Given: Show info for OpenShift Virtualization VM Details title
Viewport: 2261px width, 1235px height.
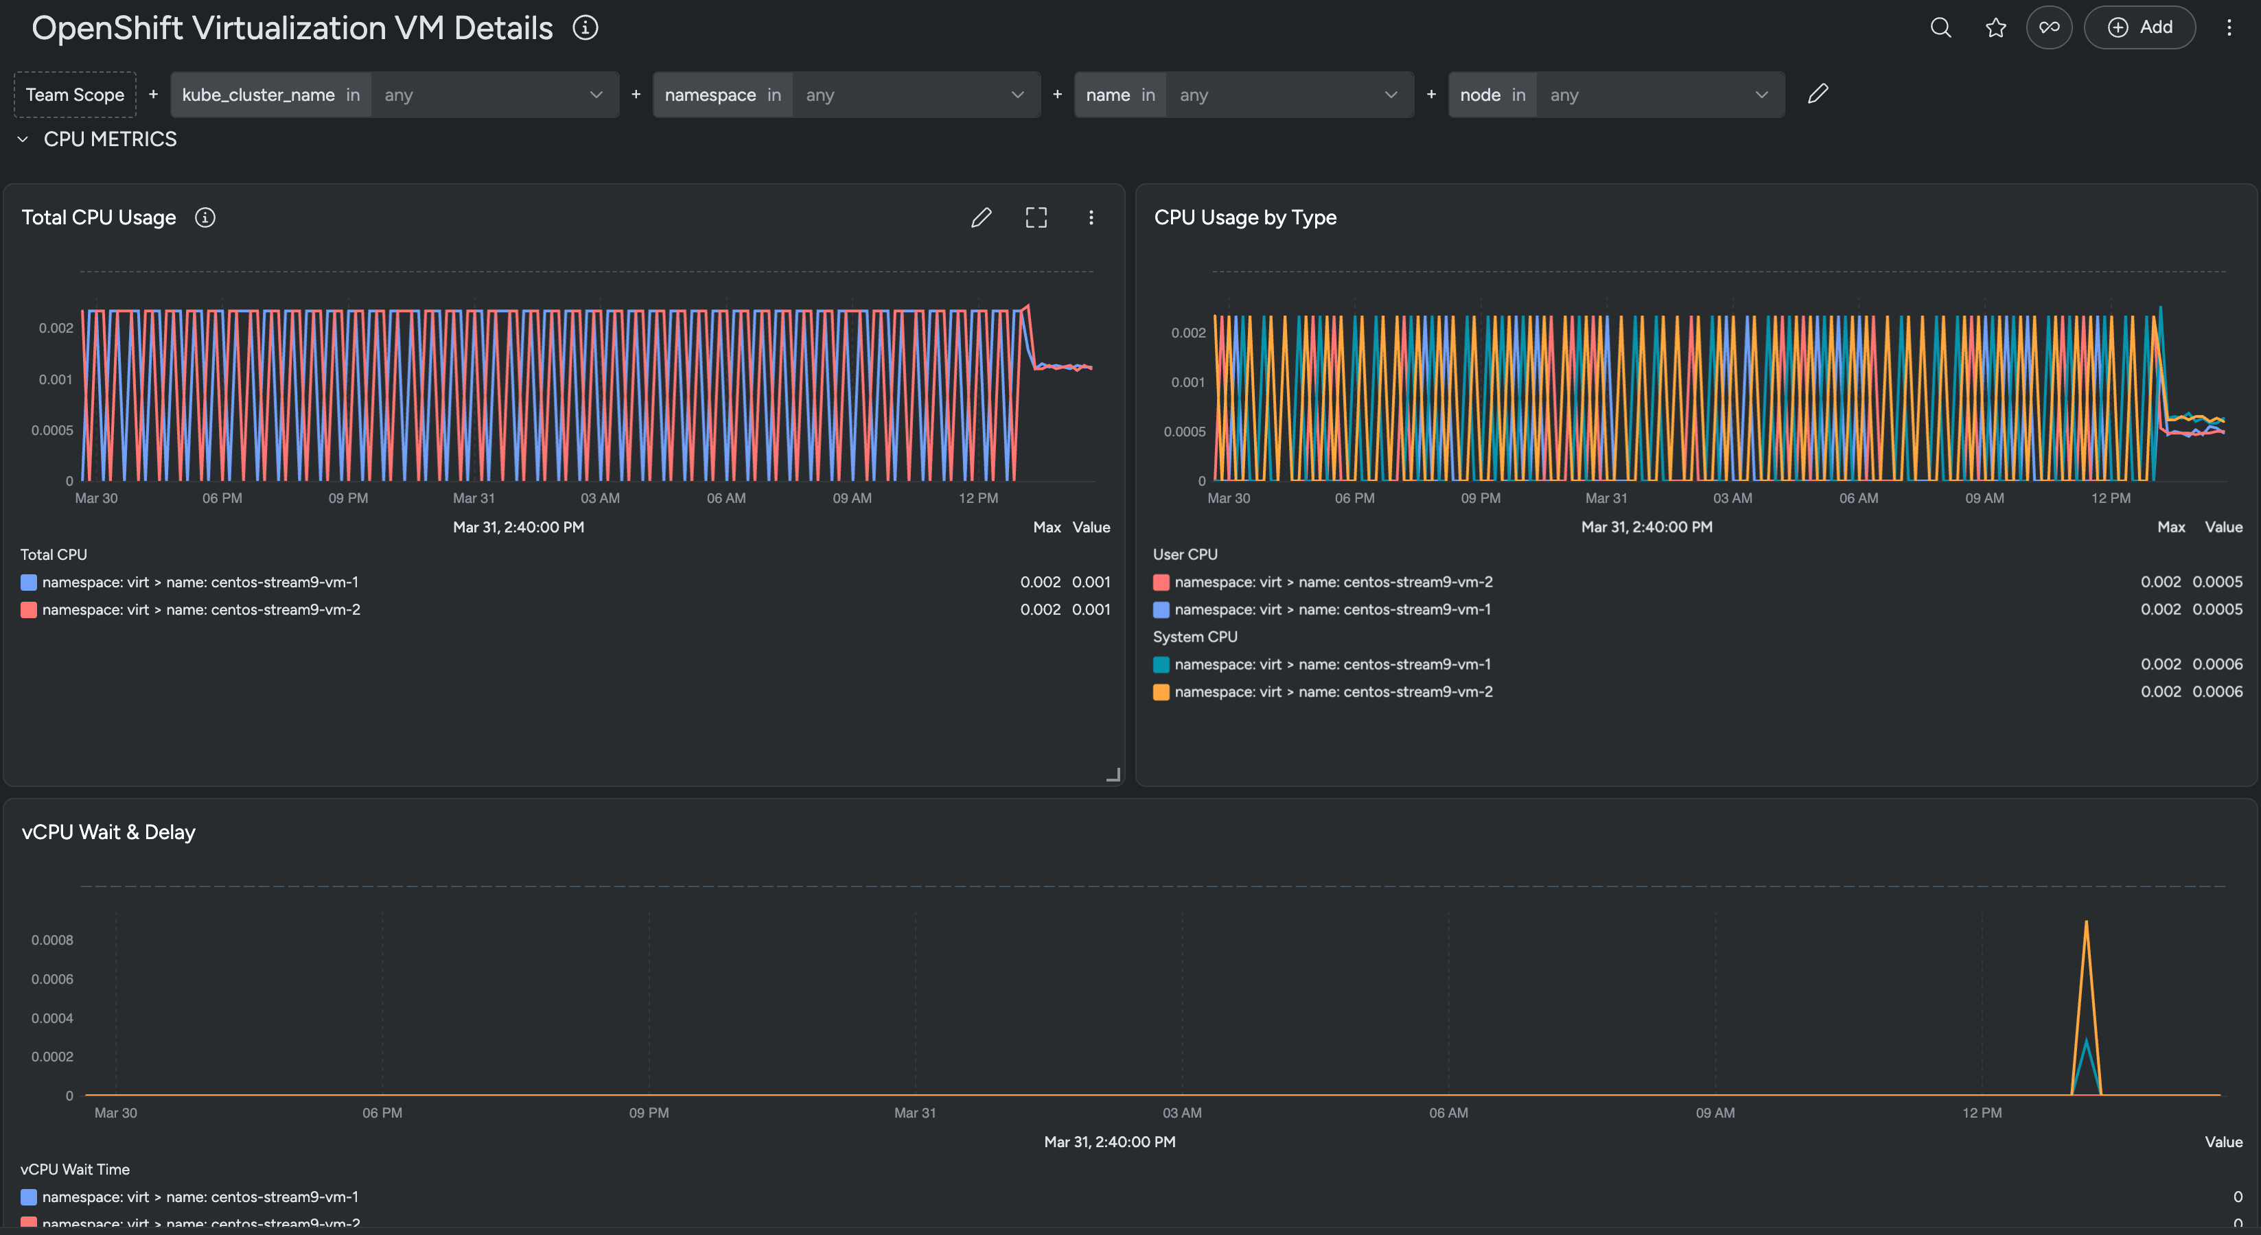Looking at the screenshot, I should point(585,27).
